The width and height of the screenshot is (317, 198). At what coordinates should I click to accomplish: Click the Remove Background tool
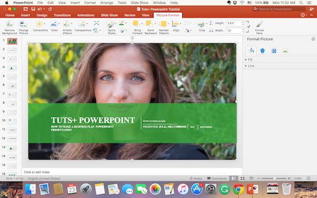coord(10,27)
